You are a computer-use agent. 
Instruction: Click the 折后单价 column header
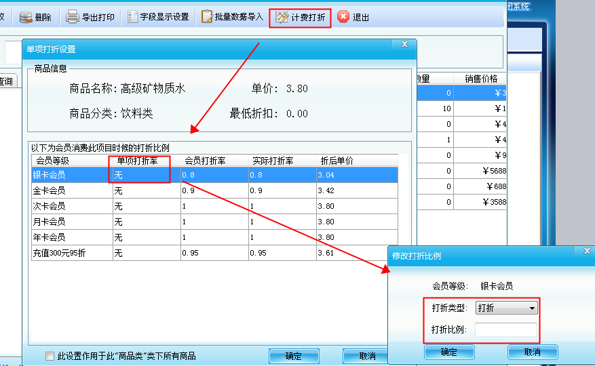pos(357,161)
